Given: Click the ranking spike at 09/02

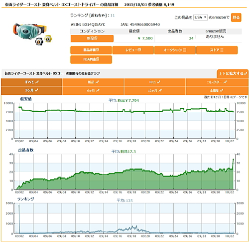Looking at the screenshot, I should coord(19,206).
